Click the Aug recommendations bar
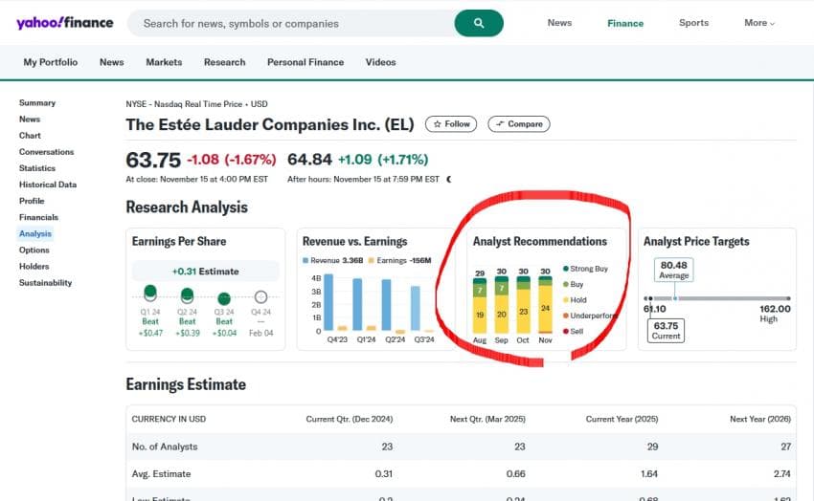814x501 pixels. pos(480,306)
